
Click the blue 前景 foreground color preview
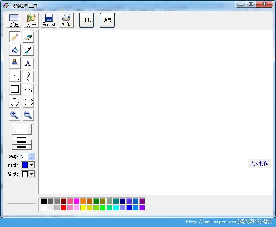click(25, 165)
